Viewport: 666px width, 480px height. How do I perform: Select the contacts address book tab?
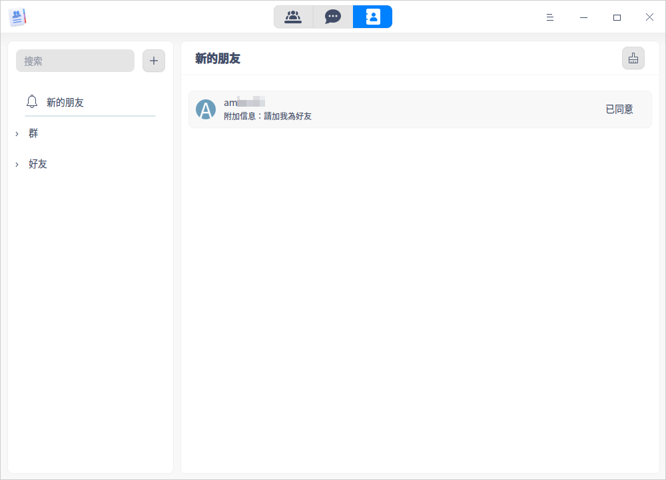point(372,17)
